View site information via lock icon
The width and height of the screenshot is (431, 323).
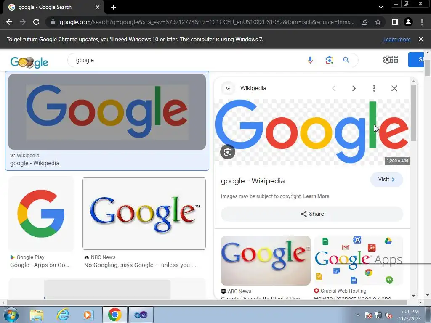(x=53, y=22)
